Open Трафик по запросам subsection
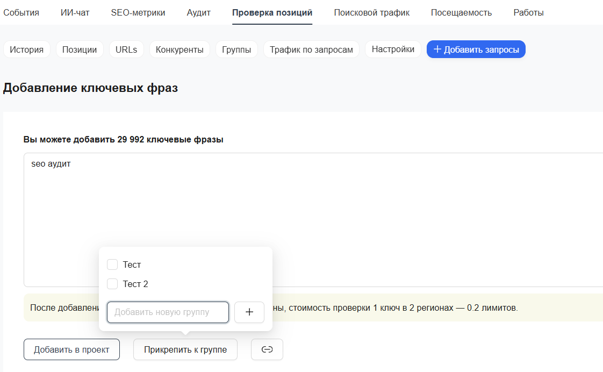 pyautogui.click(x=311, y=49)
